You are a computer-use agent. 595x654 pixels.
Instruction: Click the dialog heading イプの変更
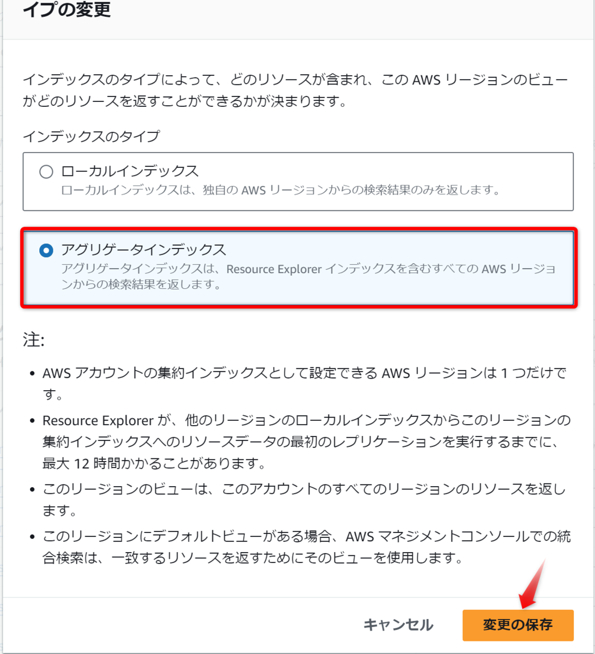(x=67, y=10)
